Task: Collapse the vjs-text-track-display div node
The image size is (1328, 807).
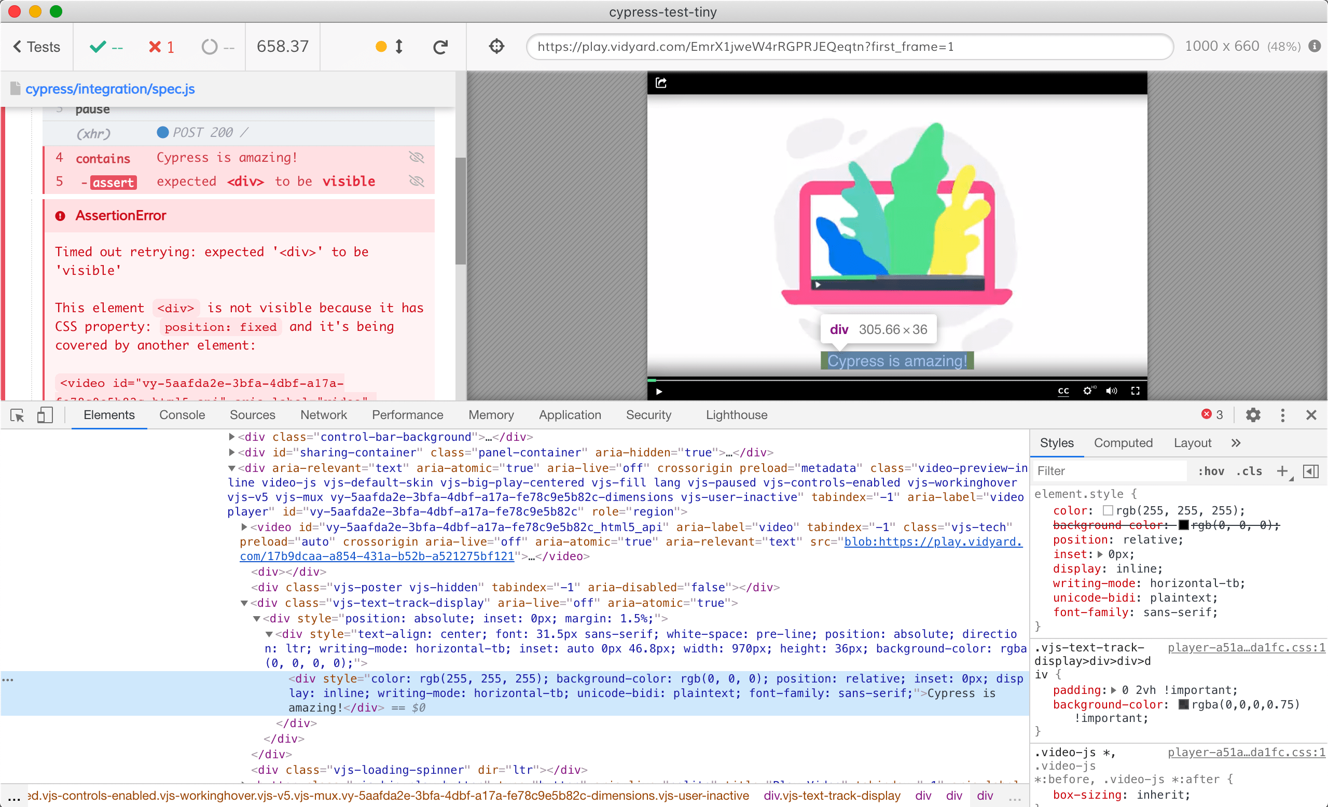Action: [245, 603]
